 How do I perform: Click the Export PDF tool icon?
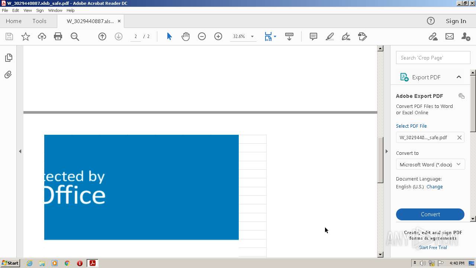(x=404, y=77)
